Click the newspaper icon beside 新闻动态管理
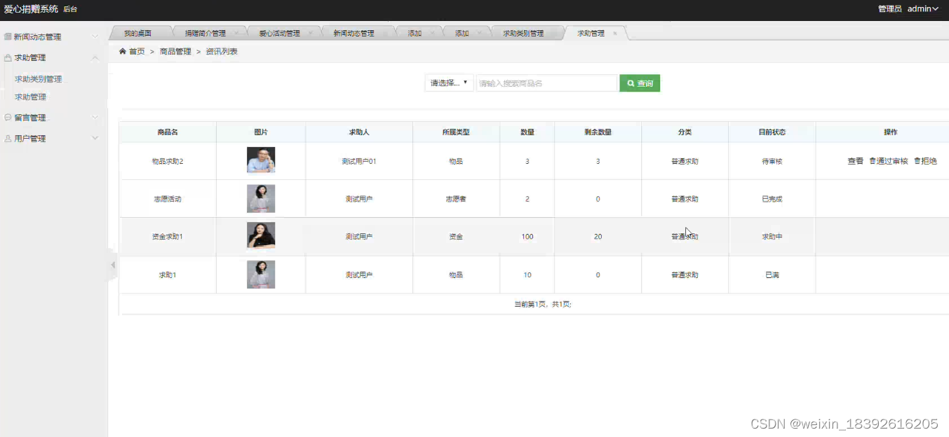The height and width of the screenshot is (437, 949). click(x=8, y=37)
